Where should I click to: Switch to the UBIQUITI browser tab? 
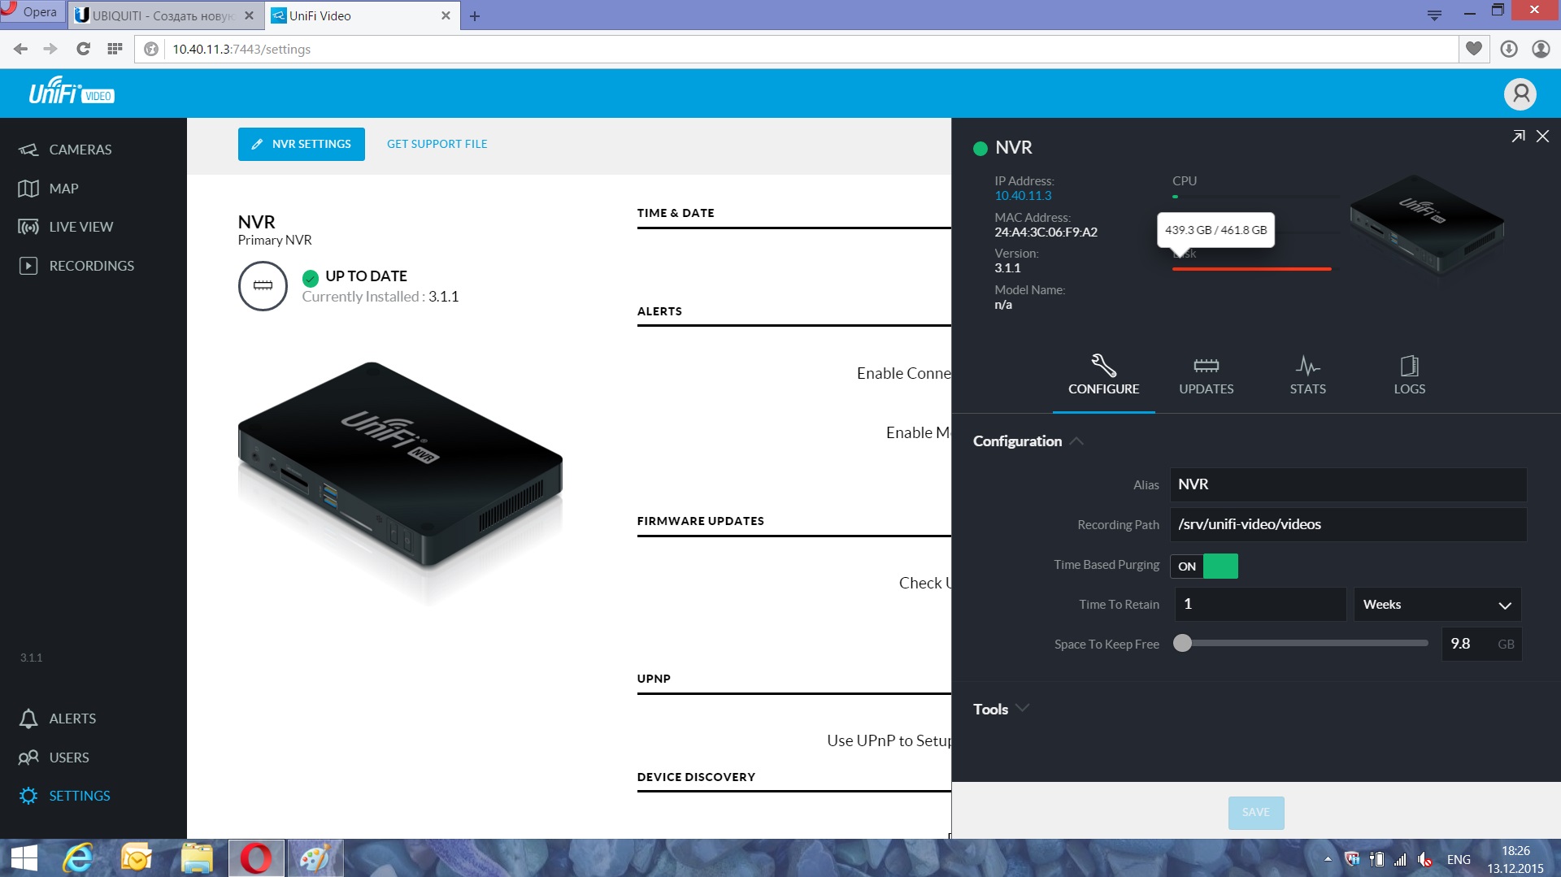click(x=164, y=15)
